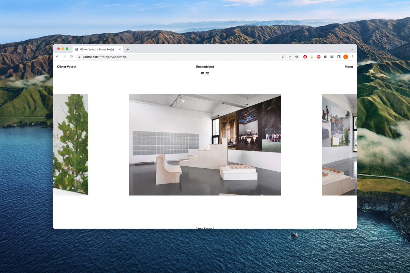Click the previous plant image slide

tap(71, 145)
